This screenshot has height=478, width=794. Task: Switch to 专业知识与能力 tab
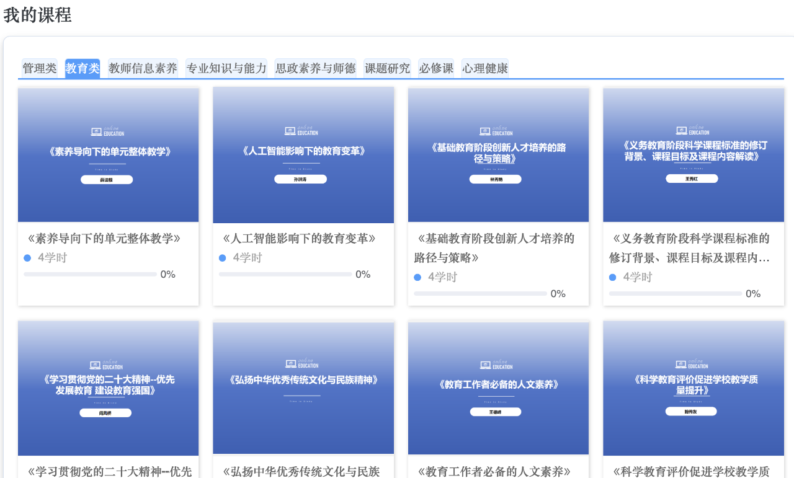tap(226, 68)
